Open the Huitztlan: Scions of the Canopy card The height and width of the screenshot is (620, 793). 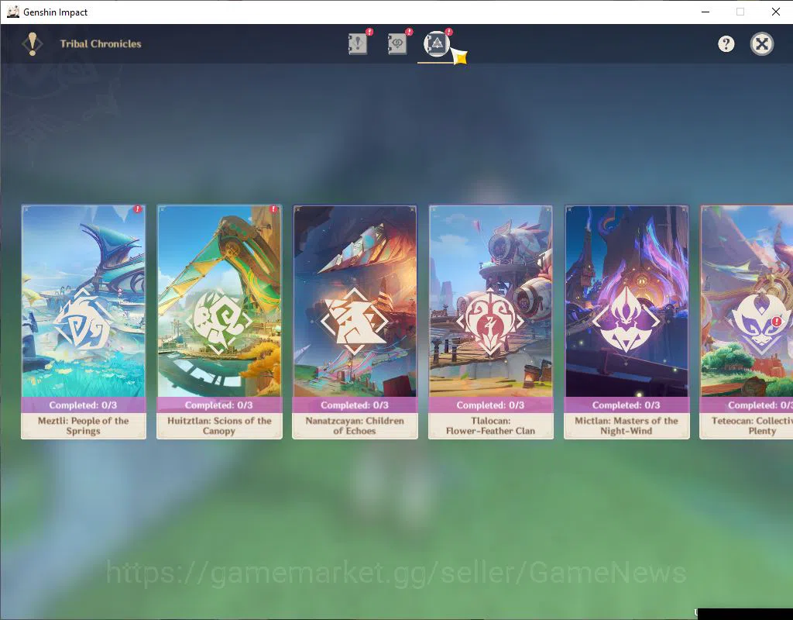point(219,322)
